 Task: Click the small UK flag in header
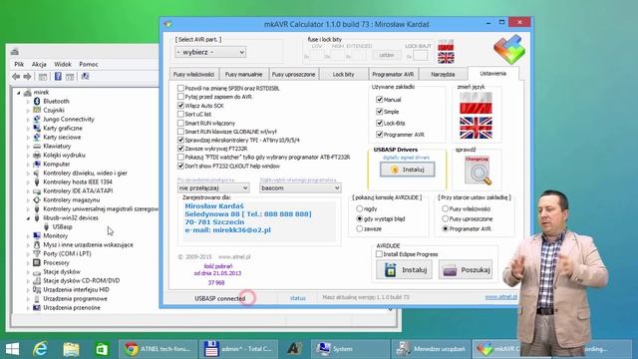[x=446, y=58]
